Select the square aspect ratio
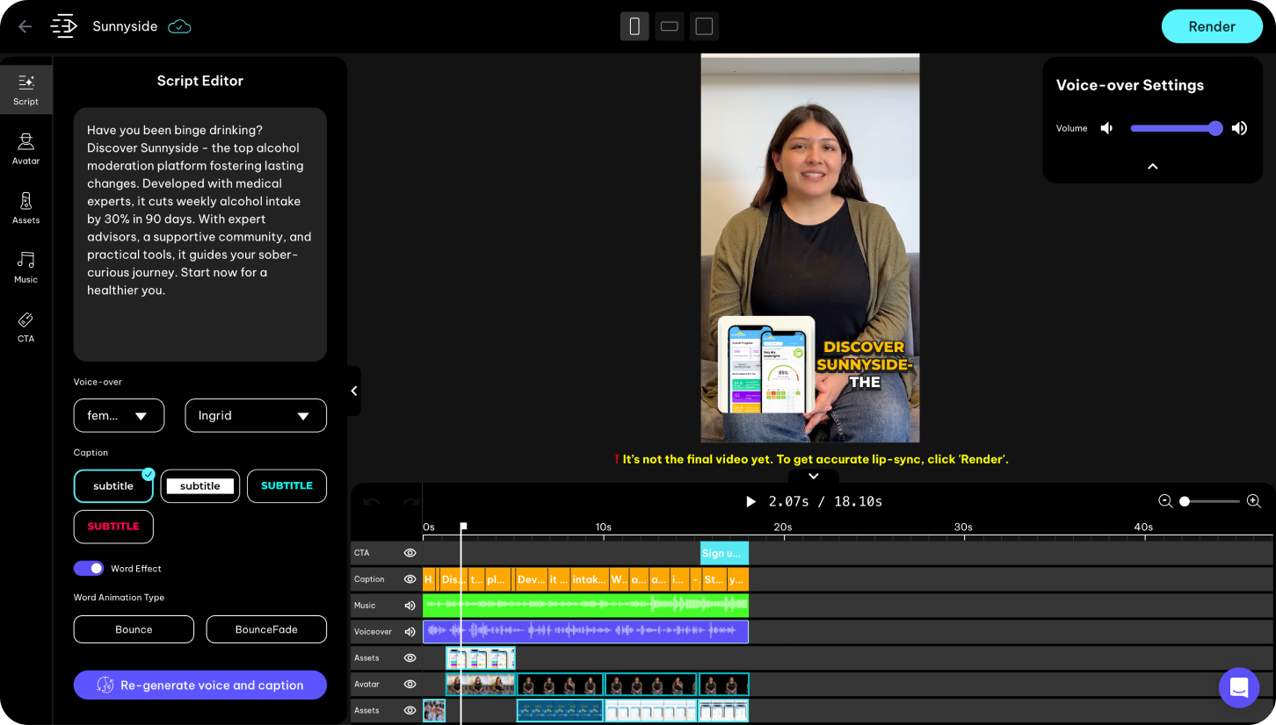The height and width of the screenshot is (725, 1276). pyautogui.click(x=703, y=25)
